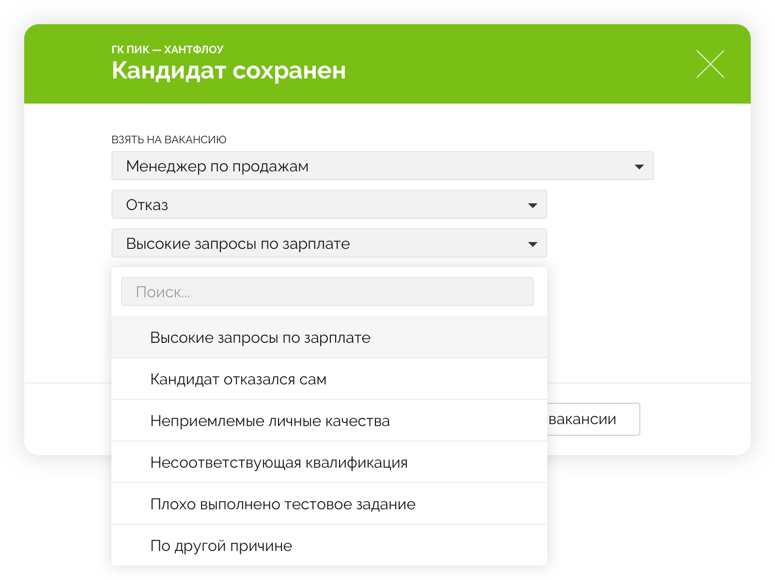Click the «ГК ПИК — ХАНТФЛОУ» header text
Image resolution: width=775 pixels, height=580 pixels.
coord(169,48)
